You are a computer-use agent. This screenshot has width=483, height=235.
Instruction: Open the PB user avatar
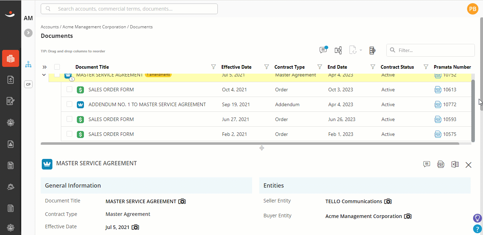coord(472,9)
